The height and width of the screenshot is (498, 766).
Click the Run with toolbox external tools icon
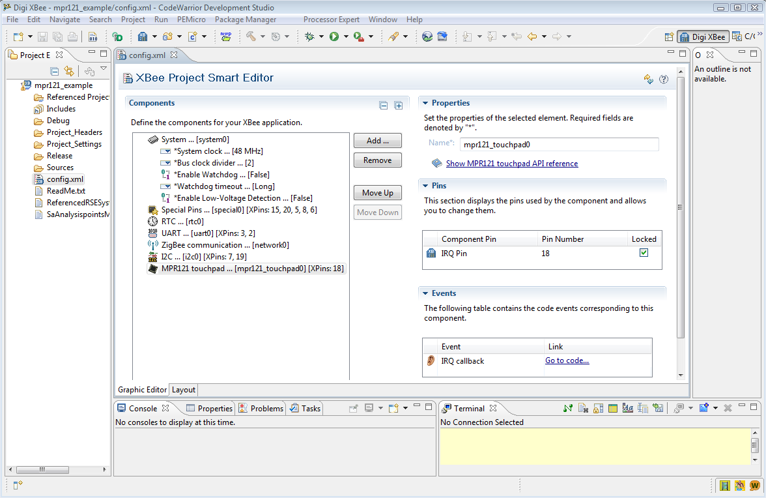(x=358, y=37)
